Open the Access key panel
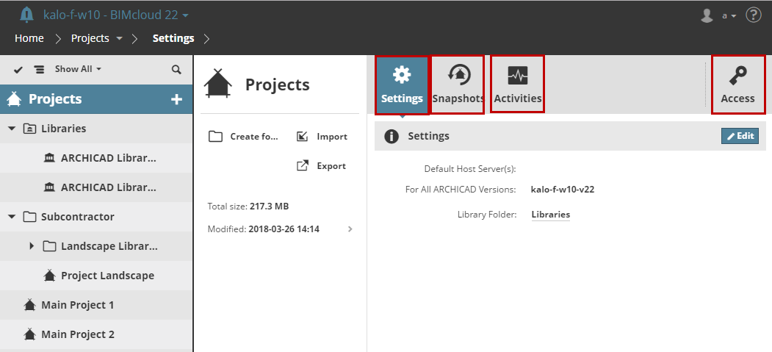Image resolution: width=772 pixels, height=352 pixels. [738, 85]
